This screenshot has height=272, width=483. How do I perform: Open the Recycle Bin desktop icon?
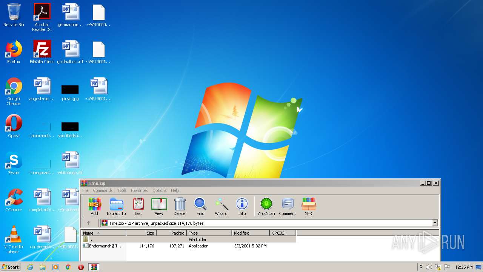(x=14, y=15)
